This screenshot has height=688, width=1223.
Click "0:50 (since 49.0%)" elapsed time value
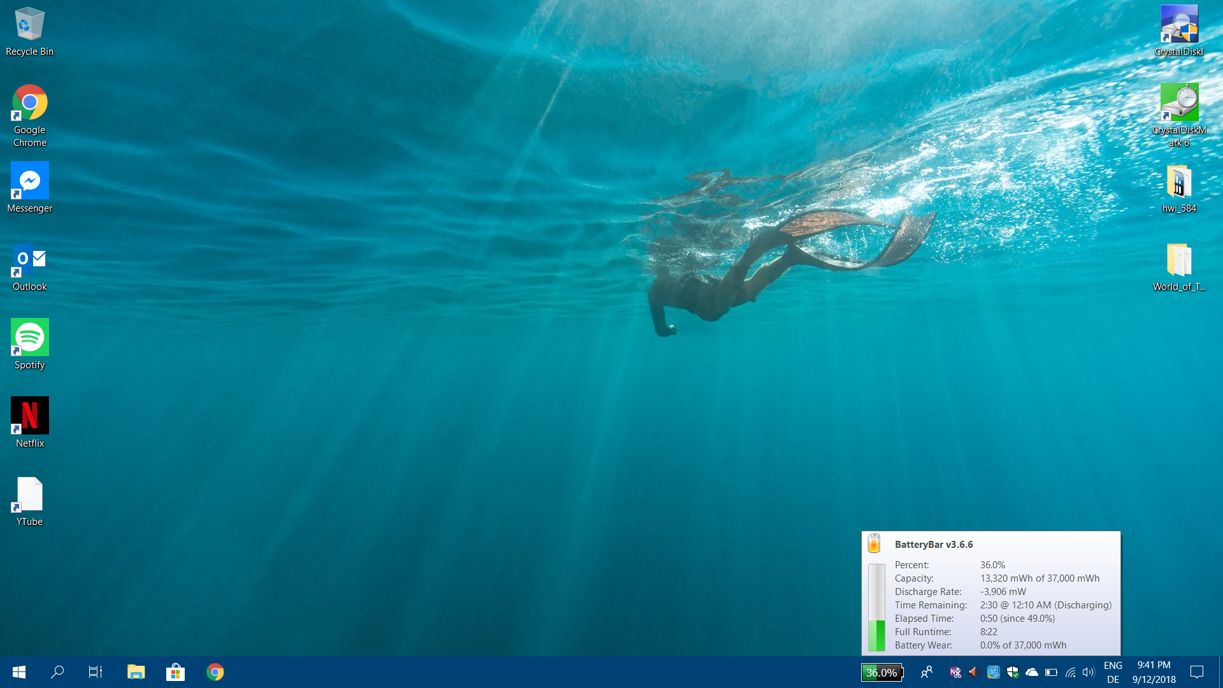click(x=1017, y=619)
